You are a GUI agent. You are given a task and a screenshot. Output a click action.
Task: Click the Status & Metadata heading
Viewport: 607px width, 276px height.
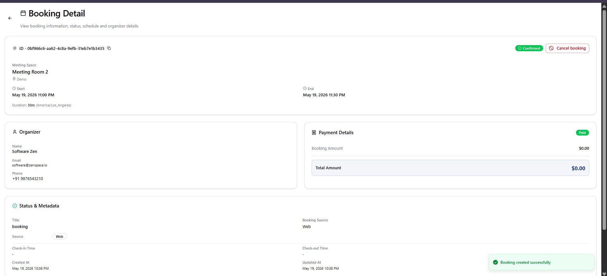[39, 206]
